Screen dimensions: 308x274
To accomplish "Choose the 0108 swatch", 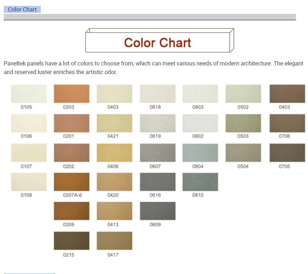I will click(x=29, y=182).
